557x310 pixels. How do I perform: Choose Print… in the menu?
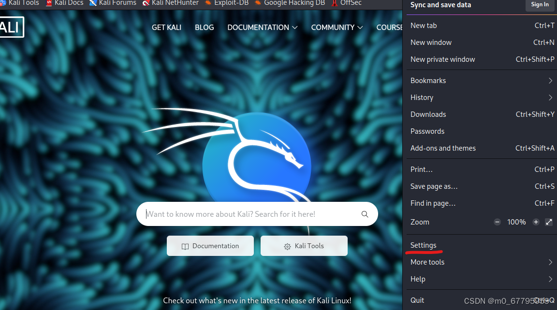[482, 169]
